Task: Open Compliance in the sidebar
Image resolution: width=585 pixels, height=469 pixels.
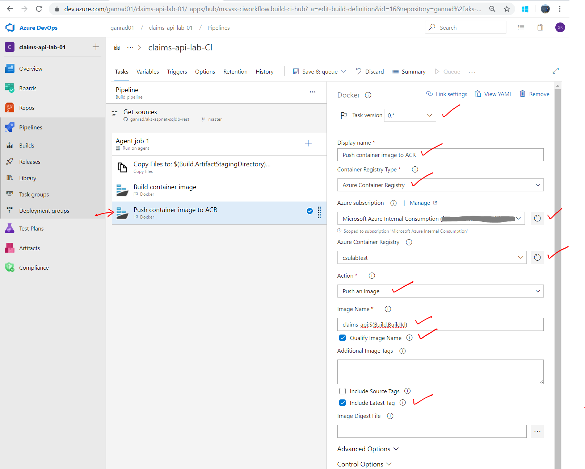Action: [34, 267]
